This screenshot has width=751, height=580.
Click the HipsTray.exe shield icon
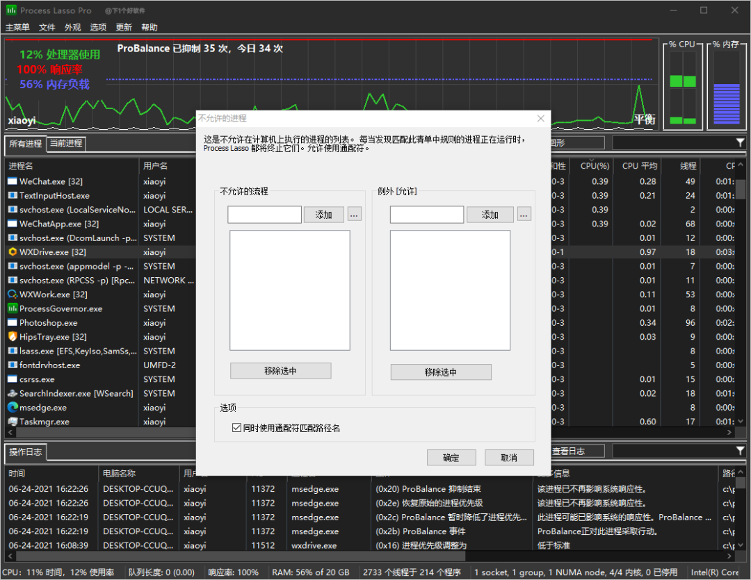pos(13,337)
